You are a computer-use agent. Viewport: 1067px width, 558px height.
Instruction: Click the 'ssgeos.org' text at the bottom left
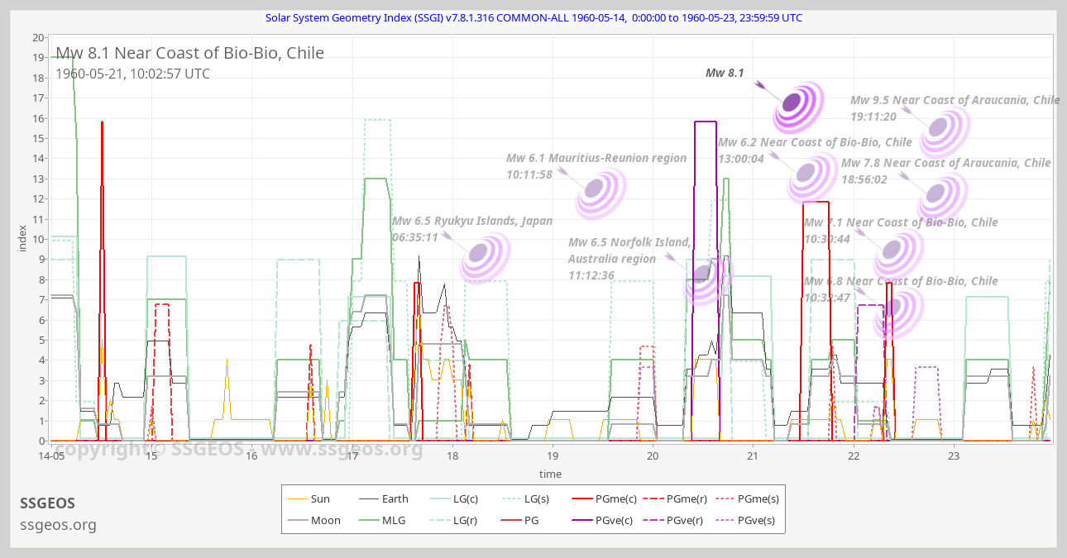58,525
